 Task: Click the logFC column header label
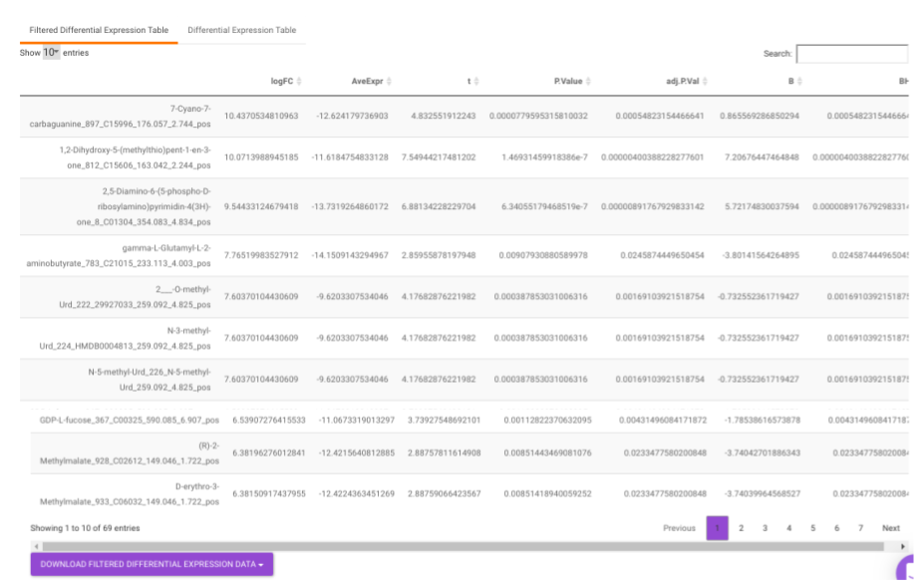[282, 82]
